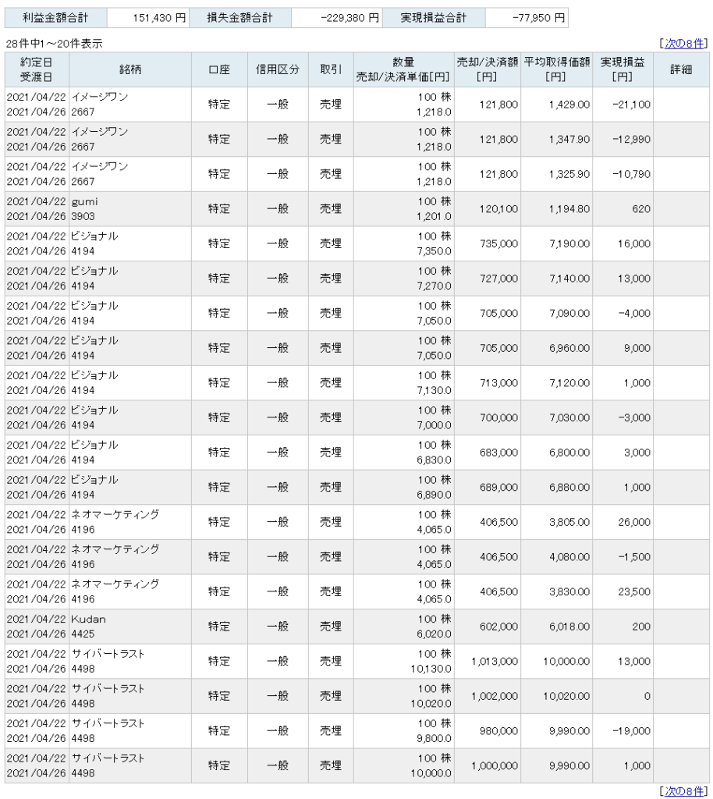Select the 平均取得価額 column header
Viewport: 713px width, 799px height.
pos(557,69)
